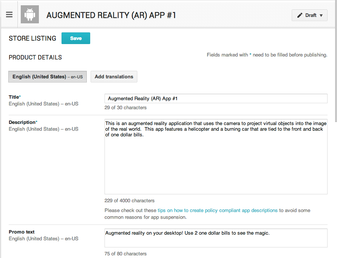
Task: Click the app name header text
Action: 111,15
